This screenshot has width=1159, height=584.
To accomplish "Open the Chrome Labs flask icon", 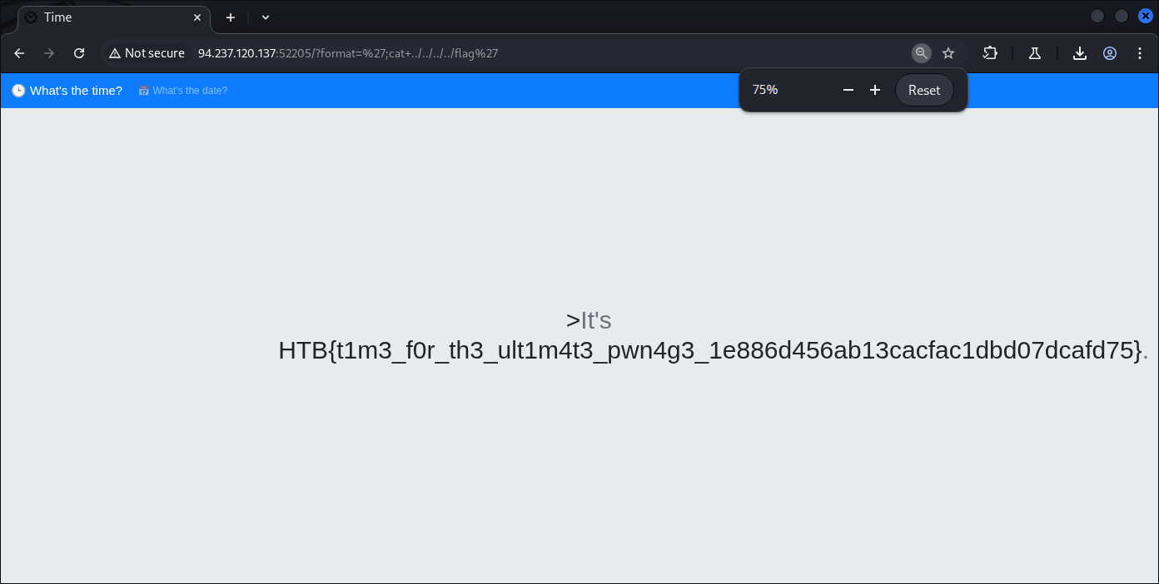I will point(1035,53).
